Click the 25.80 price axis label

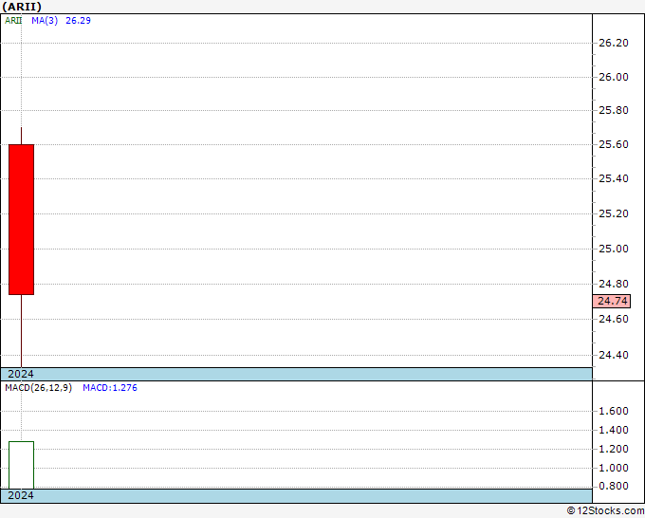point(614,110)
